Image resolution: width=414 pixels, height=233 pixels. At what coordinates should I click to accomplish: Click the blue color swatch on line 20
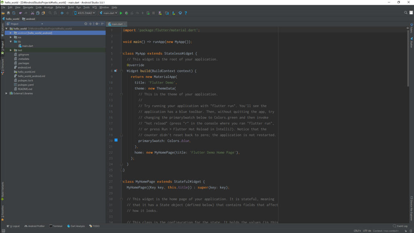click(x=116, y=140)
